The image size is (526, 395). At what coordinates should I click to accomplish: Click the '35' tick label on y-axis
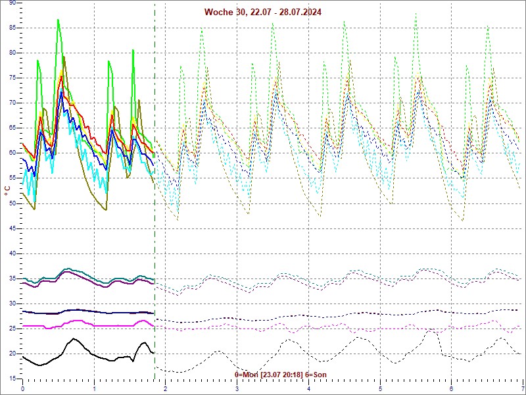click(12, 278)
